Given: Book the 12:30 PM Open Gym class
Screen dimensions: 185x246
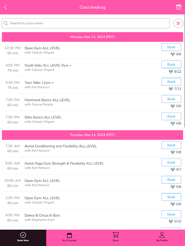Looking at the screenshot, I should (x=171, y=47).
